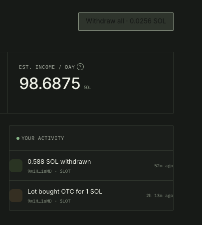Image resolution: width=202 pixels, height=225 pixels.
Task: Select the $LOT tag in the withdrawn row
Action: point(65,171)
